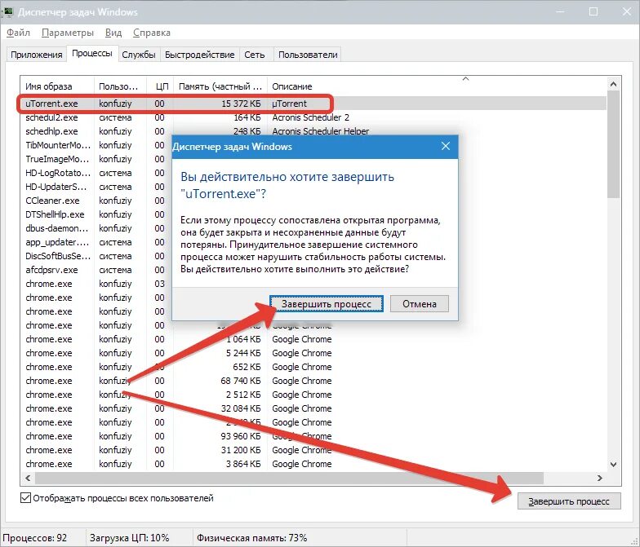The image size is (640, 547).
Task: Switch to the Сеть tab
Action: 255,55
